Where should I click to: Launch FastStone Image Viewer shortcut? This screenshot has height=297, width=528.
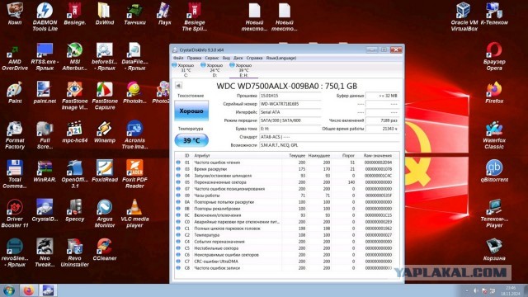click(75, 96)
